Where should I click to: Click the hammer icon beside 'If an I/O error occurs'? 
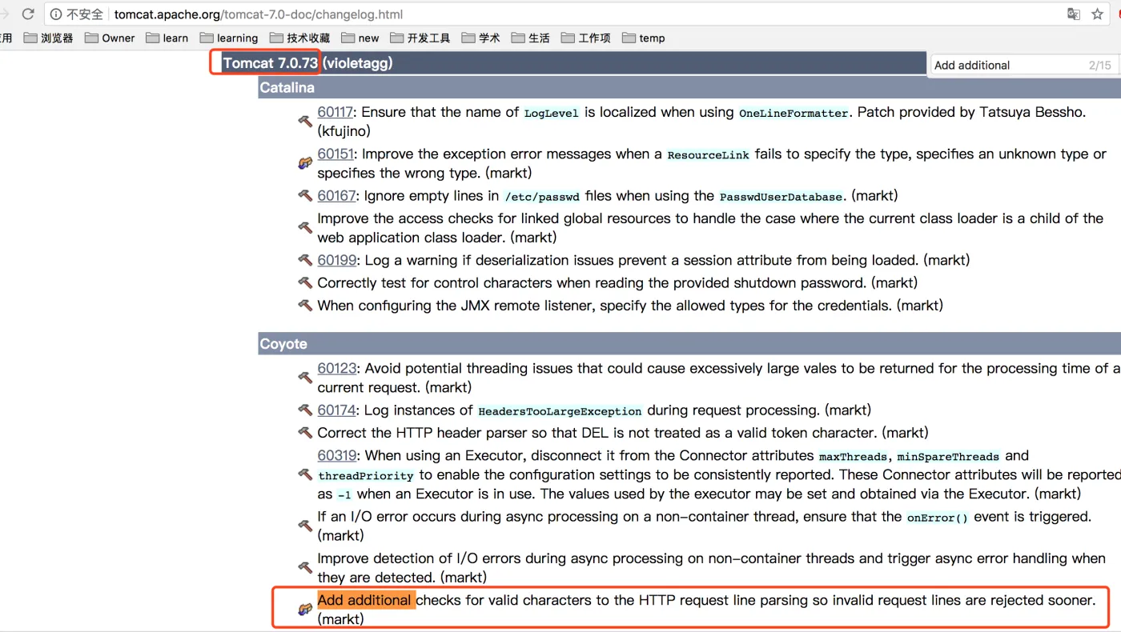click(x=305, y=526)
